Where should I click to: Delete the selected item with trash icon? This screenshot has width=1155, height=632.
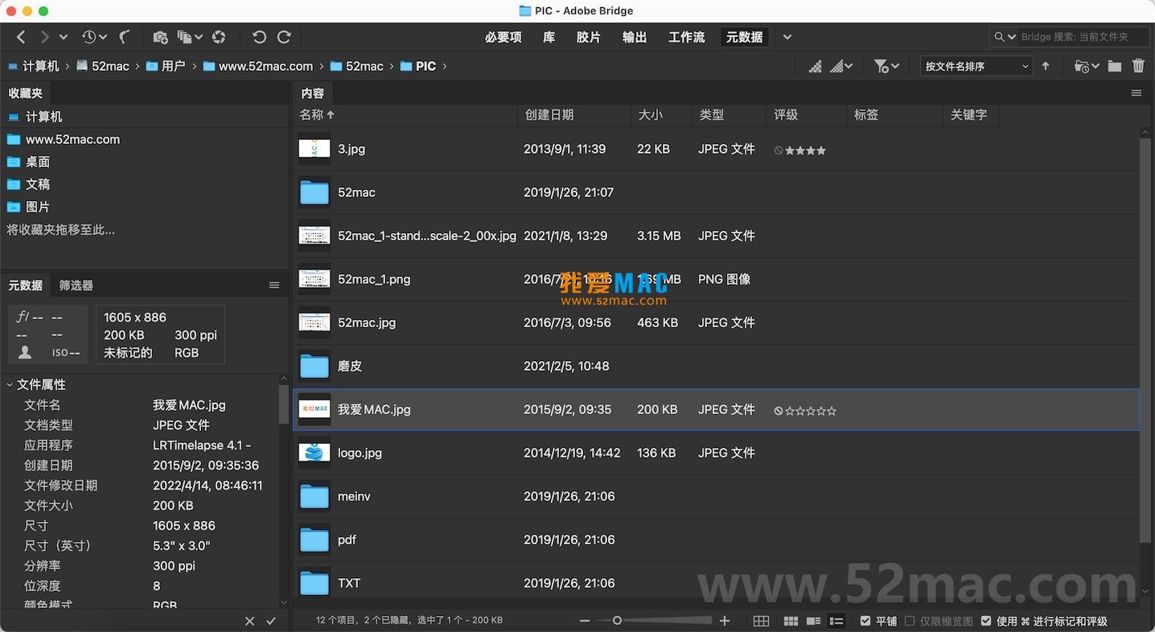[1138, 66]
